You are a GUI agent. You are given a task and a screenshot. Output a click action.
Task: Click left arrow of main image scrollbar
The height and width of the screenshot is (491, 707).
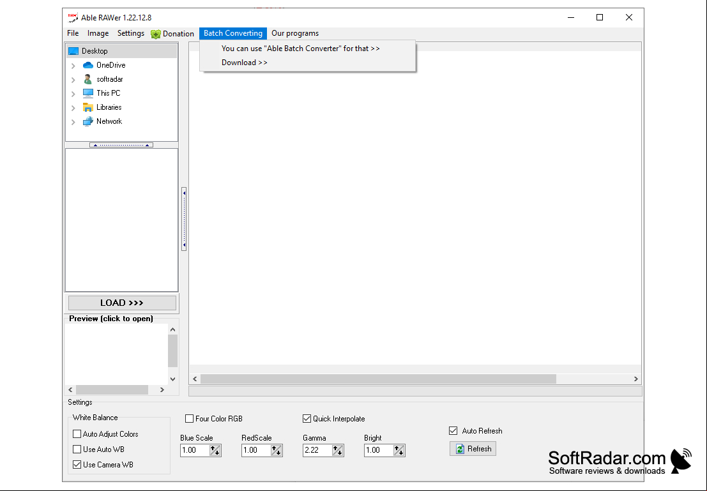(x=195, y=379)
